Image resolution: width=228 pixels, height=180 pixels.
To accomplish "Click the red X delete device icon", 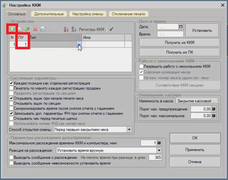I will [35, 29].
